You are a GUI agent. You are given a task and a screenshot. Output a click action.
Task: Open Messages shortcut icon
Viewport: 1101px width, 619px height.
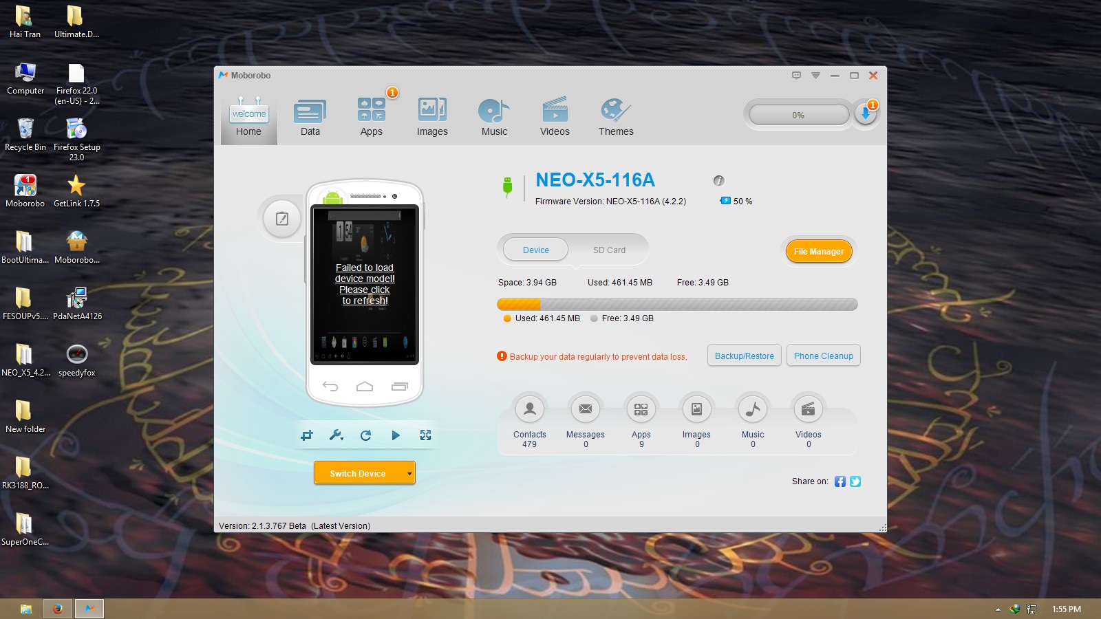586,409
